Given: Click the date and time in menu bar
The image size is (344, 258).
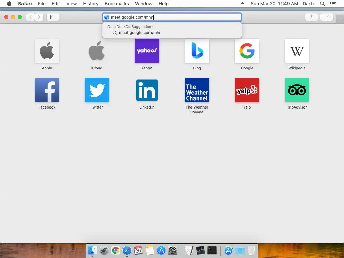Looking at the screenshot, I should 274,4.
